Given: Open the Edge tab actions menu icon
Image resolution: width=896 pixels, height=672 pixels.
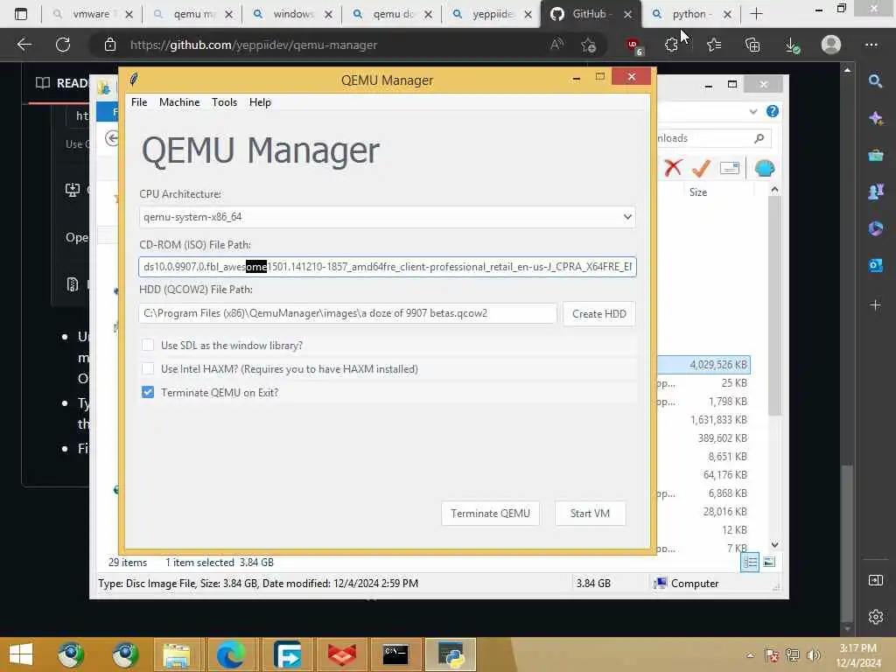Looking at the screenshot, I should 21,14.
